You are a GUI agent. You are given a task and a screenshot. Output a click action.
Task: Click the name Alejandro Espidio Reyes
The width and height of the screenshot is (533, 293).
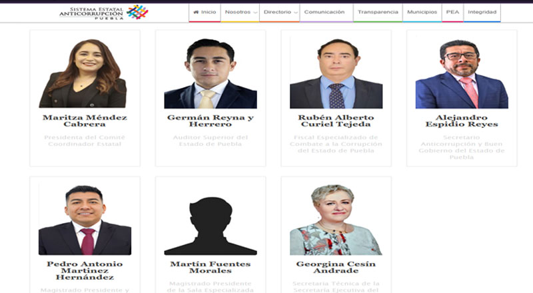(x=462, y=121)
